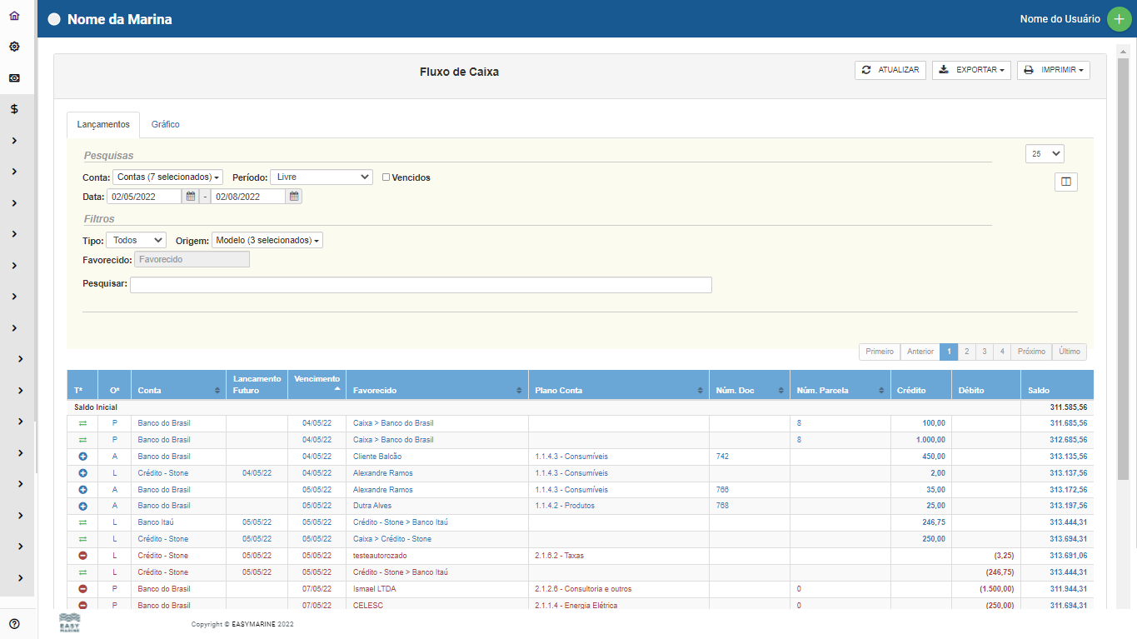This screenshot has height=639, width=1137.
Task: Enable the Vencidos checkbox
Action: click(x=386, y=177)
